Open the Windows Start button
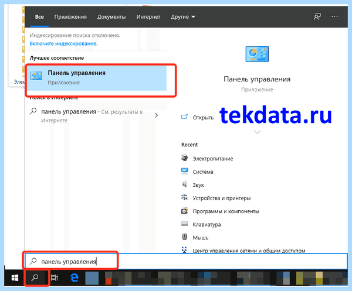The height and width of the screenshot is (291, 352). 15,278
